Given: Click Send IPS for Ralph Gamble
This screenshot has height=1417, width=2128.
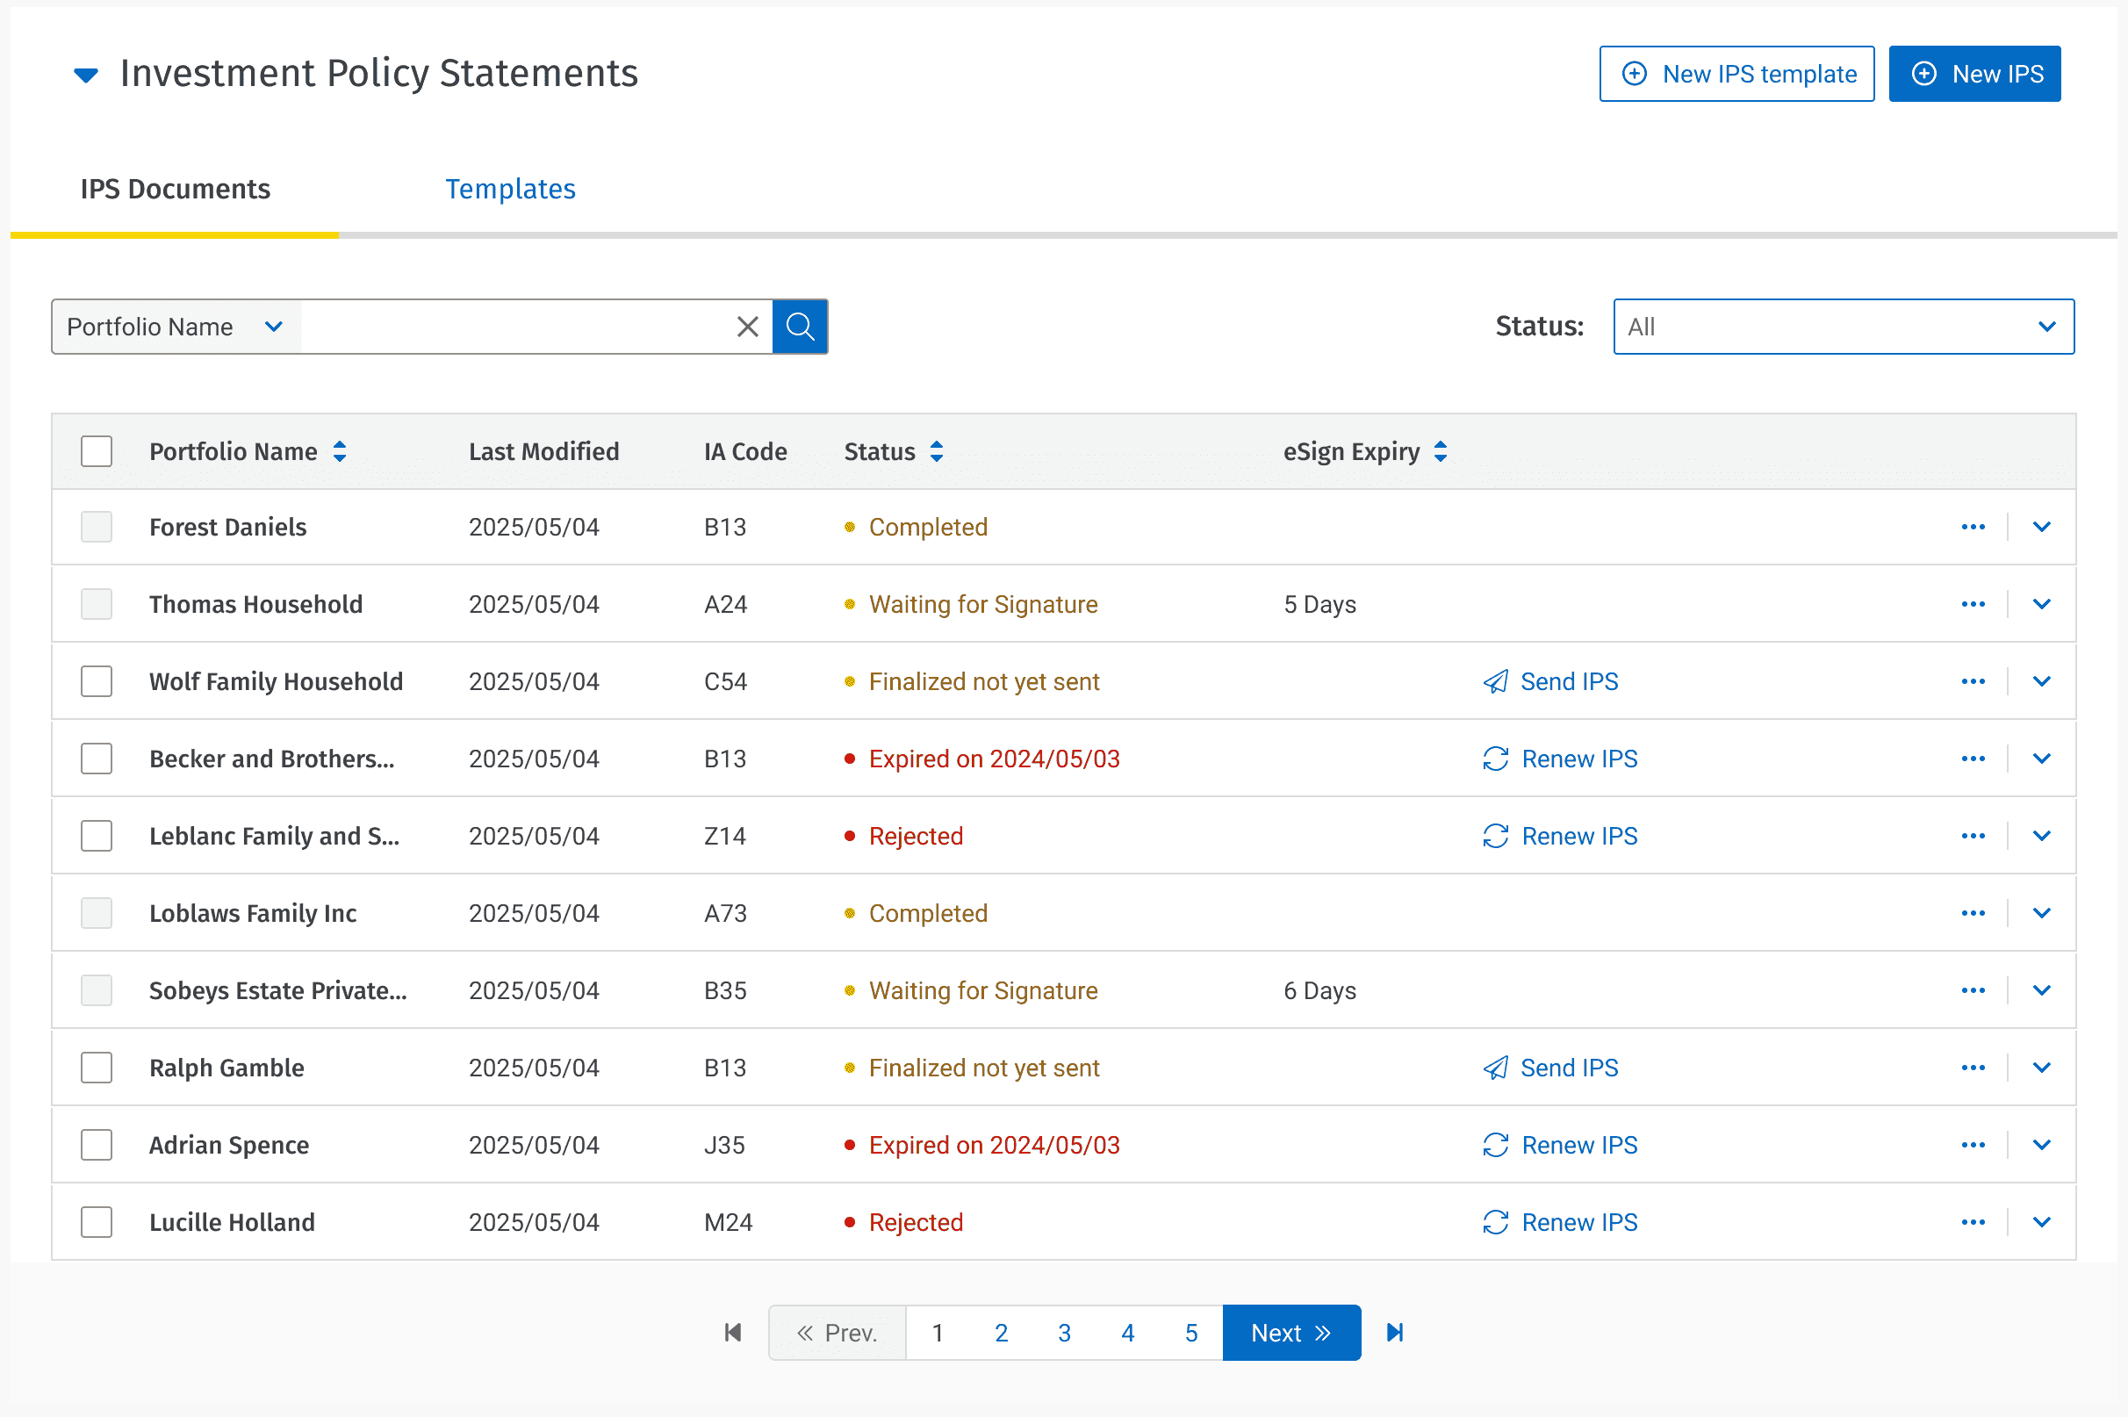Looking at the screenshot, I should (1550, 1068).
